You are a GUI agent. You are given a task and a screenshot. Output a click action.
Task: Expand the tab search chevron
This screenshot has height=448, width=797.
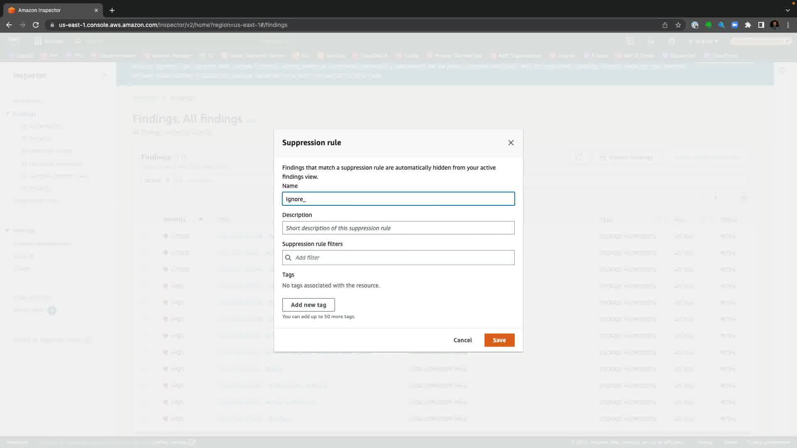point(787,10)
